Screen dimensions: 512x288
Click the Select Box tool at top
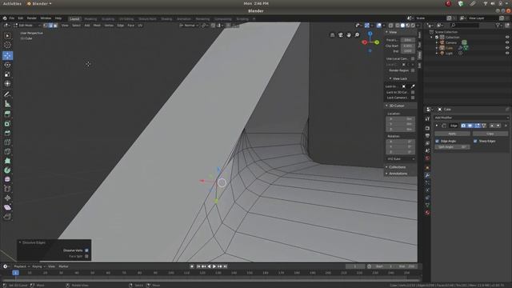(7, 35)
